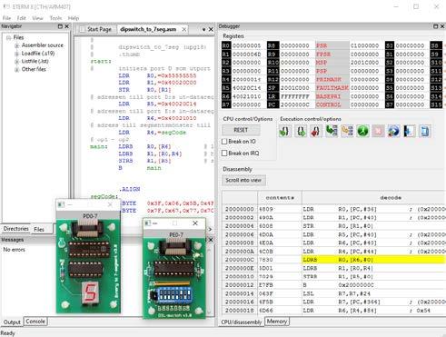Click first execution icon with green arrow braces

click(284, 132)
